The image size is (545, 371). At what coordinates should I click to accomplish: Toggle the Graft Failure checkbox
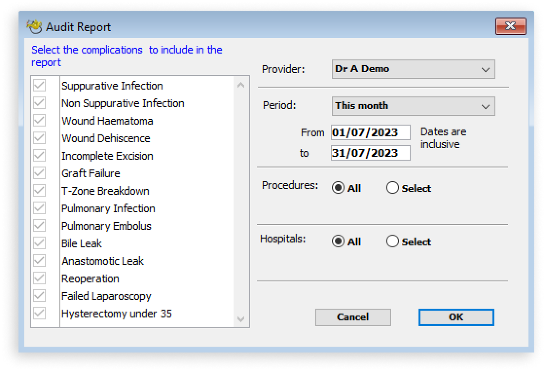tap(39, 173)
